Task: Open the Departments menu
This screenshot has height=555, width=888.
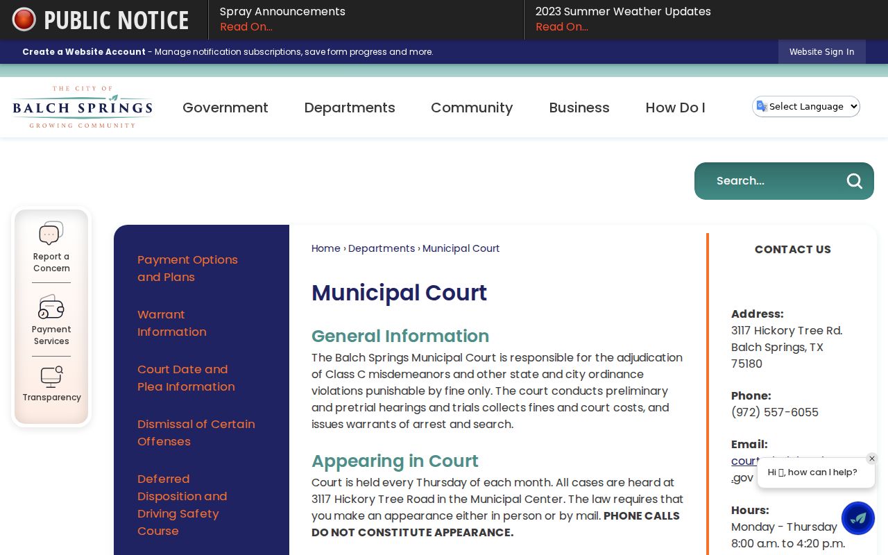Action: 350,108
